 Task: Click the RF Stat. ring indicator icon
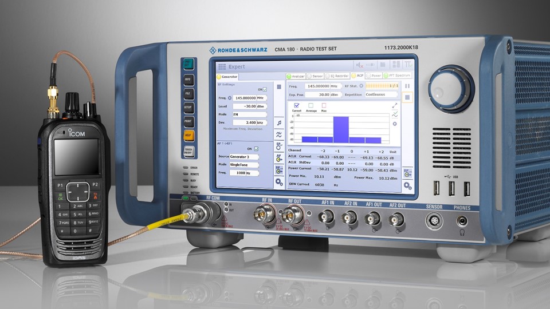(x=361, y=86)
